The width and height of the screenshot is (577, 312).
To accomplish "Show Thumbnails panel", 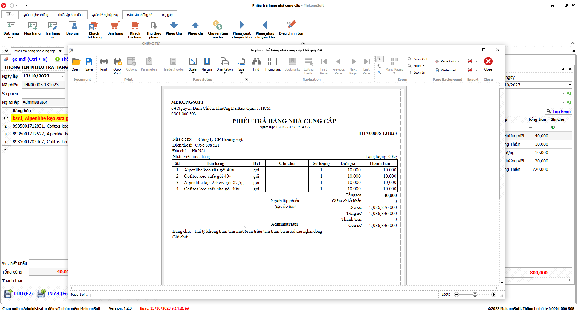I will (273, 65).
